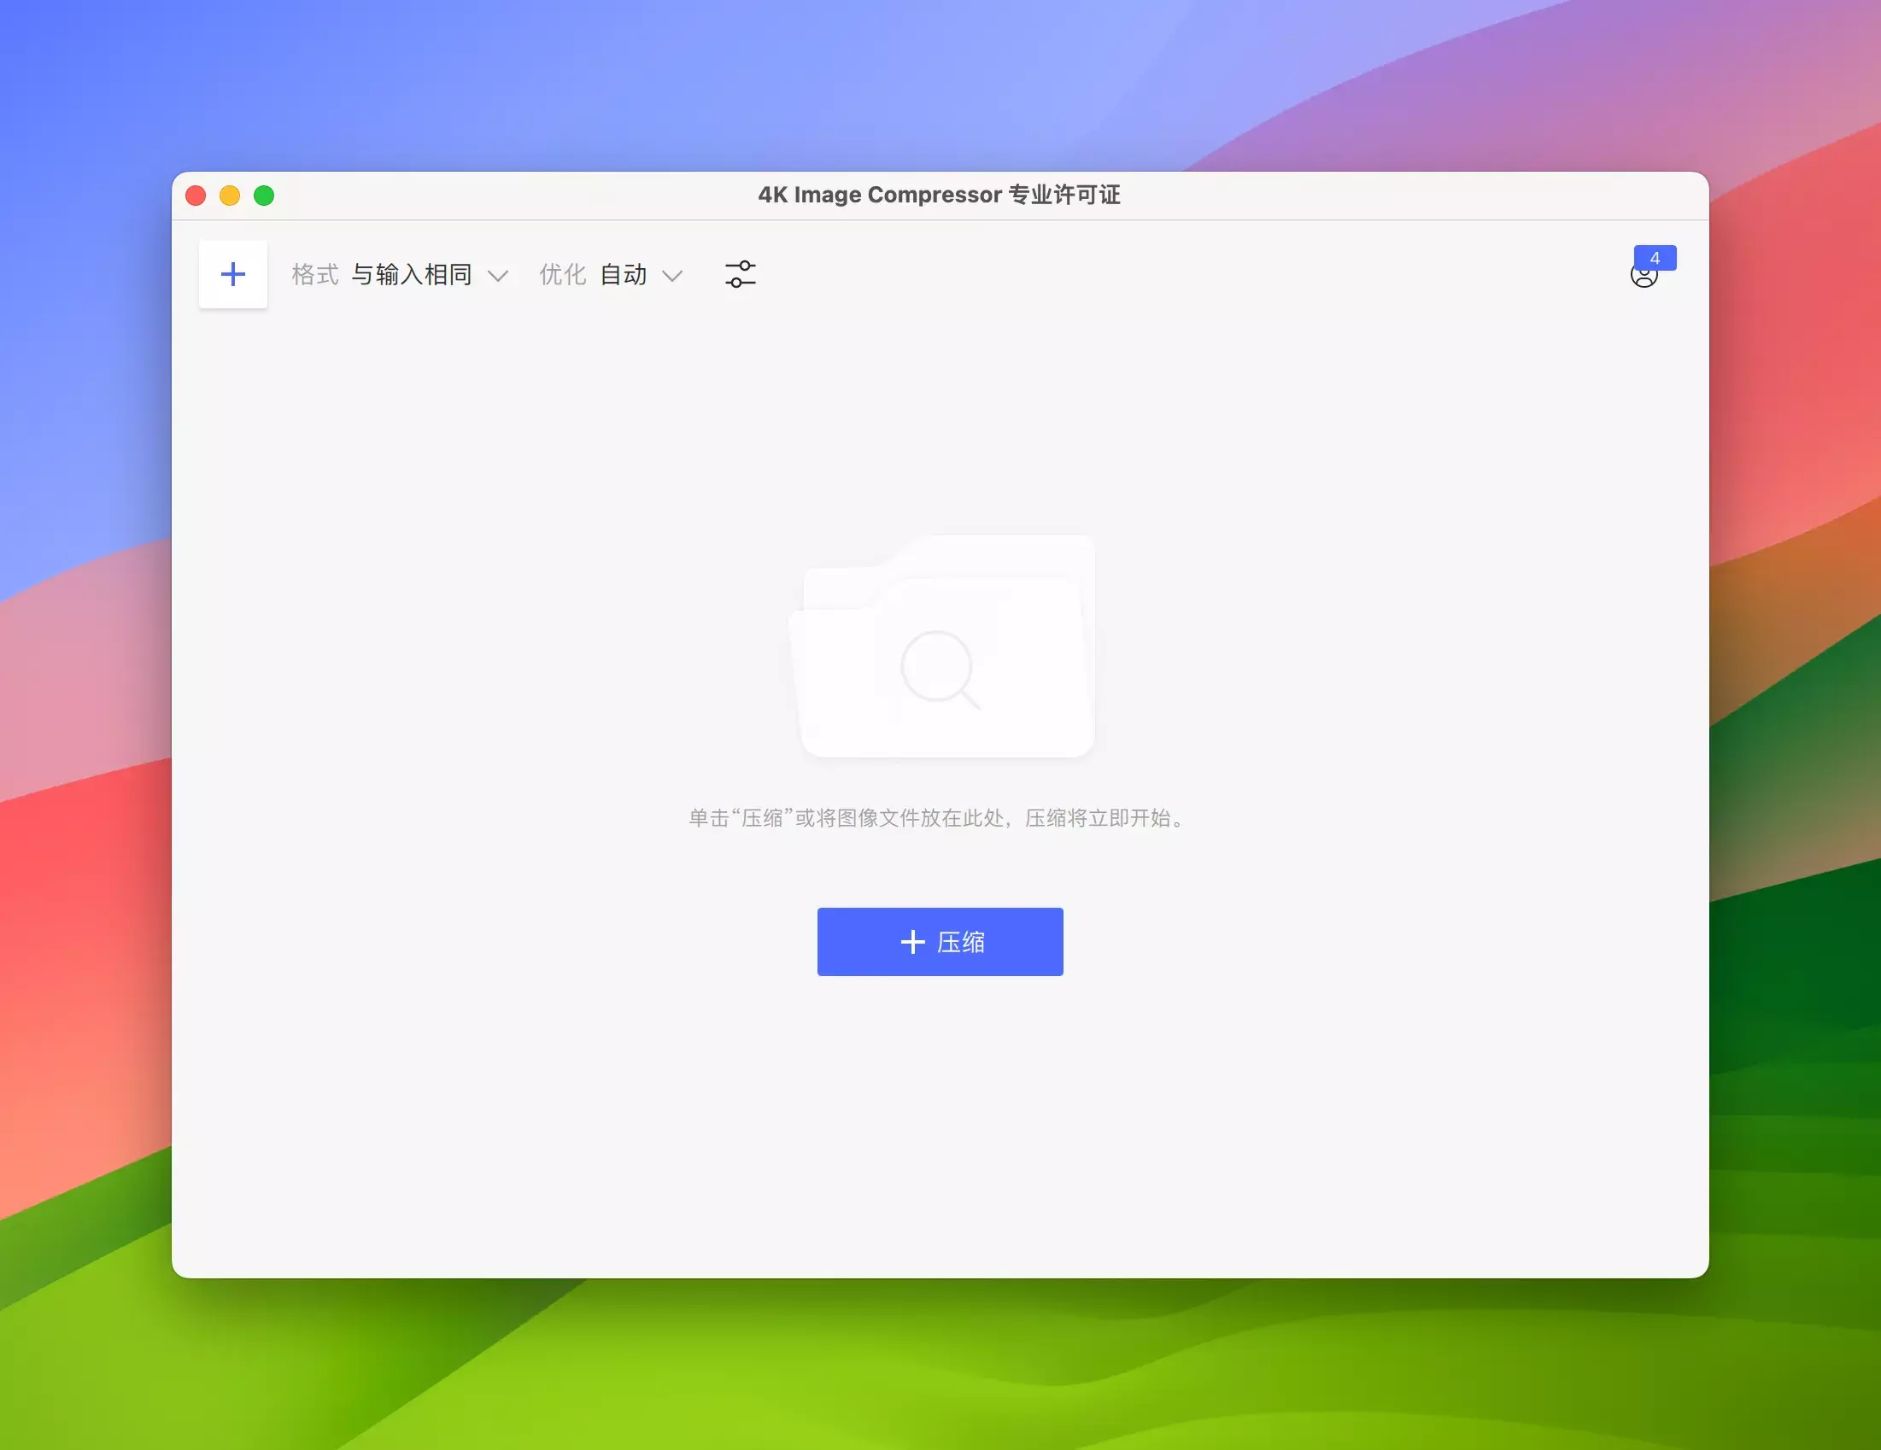Expand the 优化 optimization dropdown chevron
This screenshot has height=1450, width=1881.
coord(671,276)
